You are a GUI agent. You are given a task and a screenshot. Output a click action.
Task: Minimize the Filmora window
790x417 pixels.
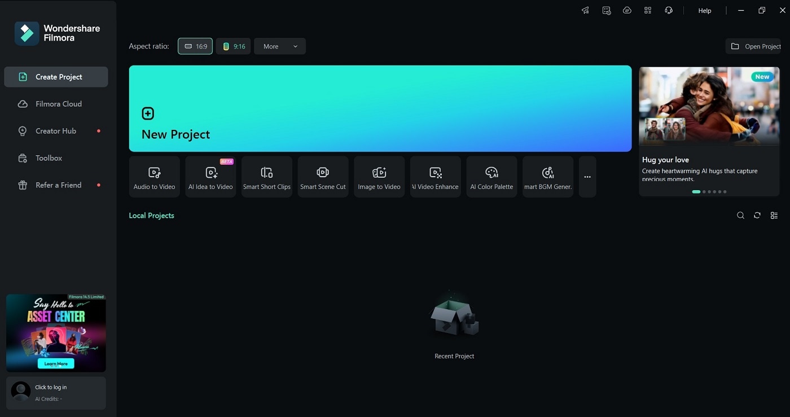(x=741, y=11)
